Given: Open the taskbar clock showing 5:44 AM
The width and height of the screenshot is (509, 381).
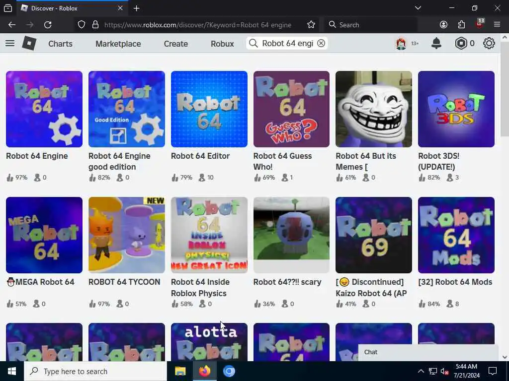Looking at the screenshot, I should [x=466, y=371].
